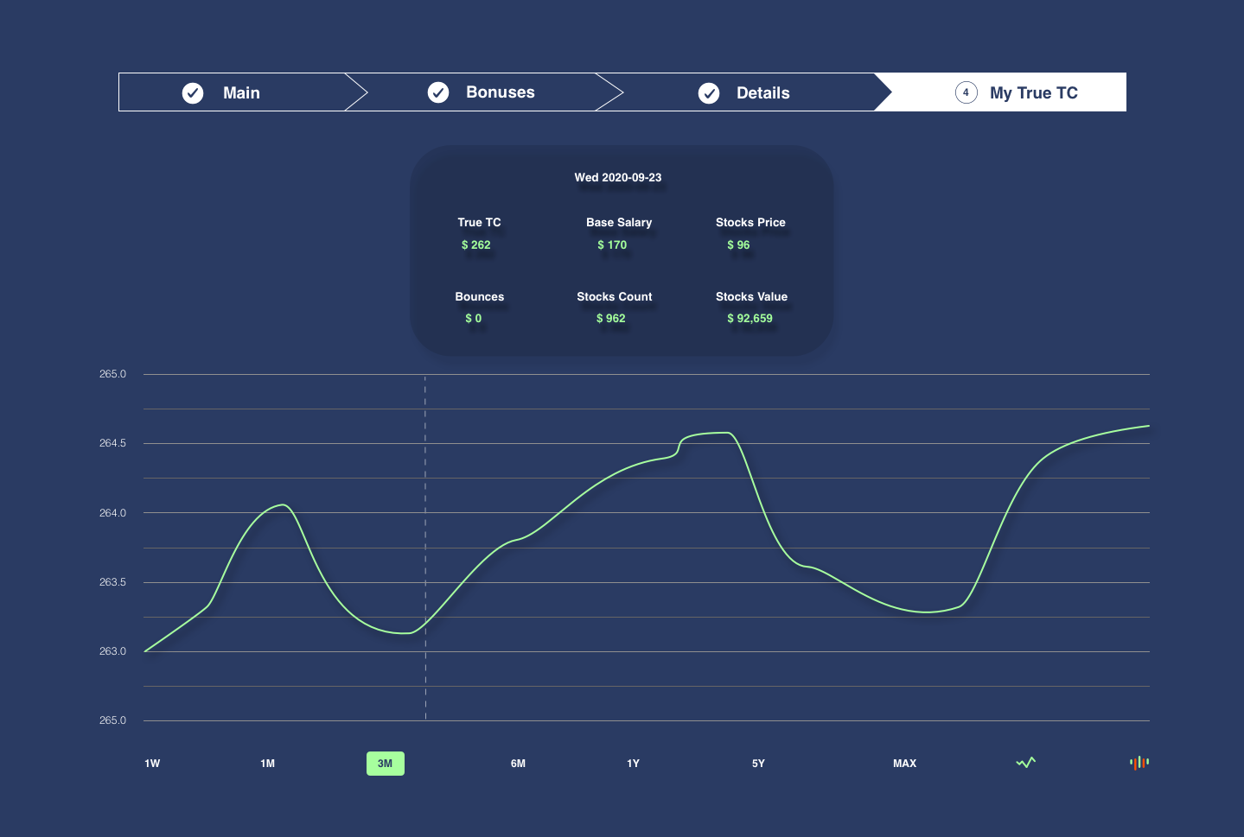Switch the chart to 1Y
Screen dimensions: 1244x837
coord(633,764)
